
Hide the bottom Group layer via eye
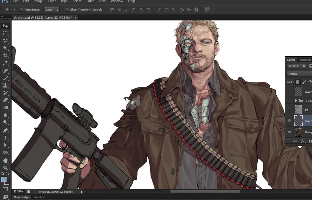pyautogui.click(x=289, y=132)
